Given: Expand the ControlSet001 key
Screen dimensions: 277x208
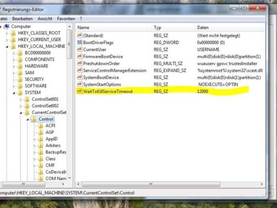Looking at the screenshot, I should coord(21,99).
